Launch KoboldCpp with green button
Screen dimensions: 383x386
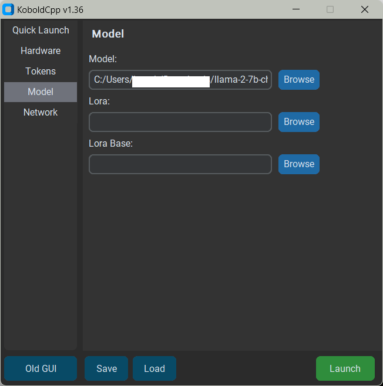345,368
